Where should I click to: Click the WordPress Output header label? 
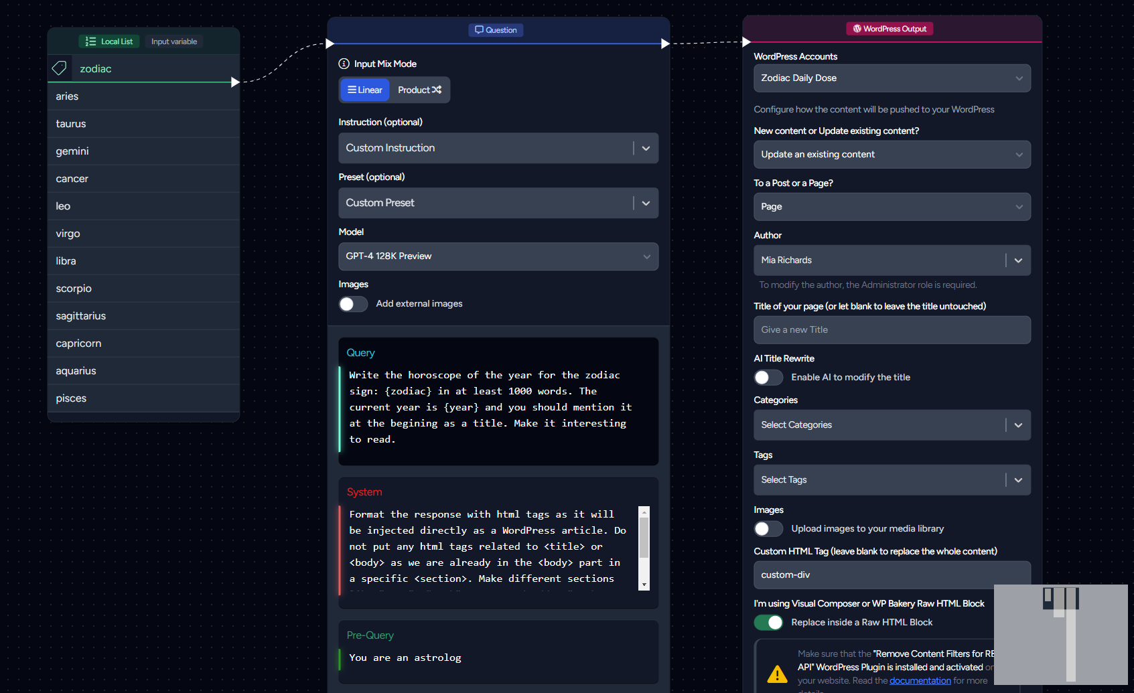coord(890,29)
